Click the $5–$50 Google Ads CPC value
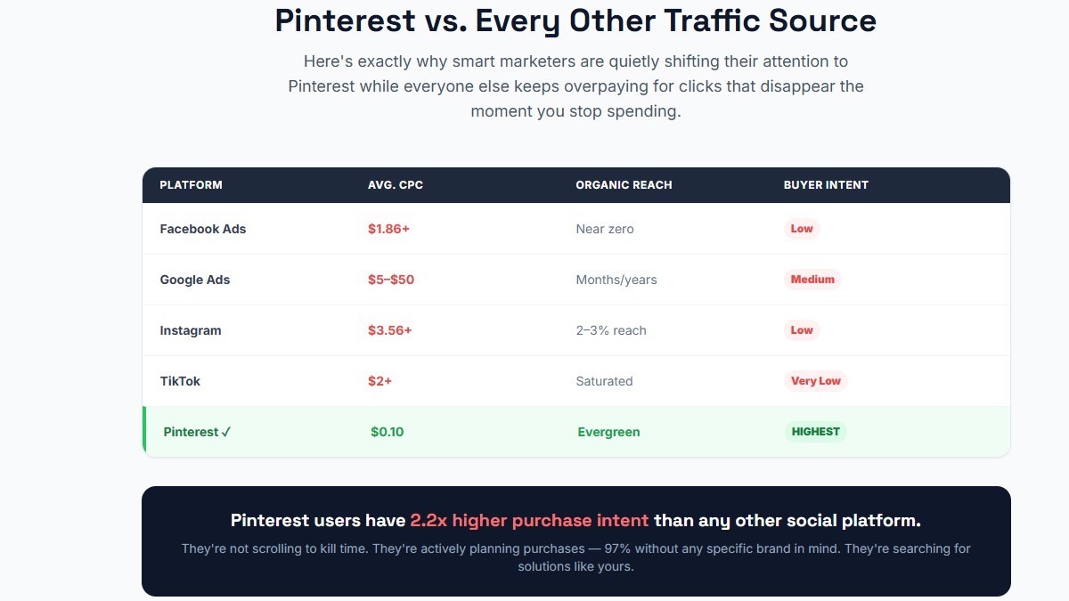Viewport: 1069px width, 601px height. 391,280
